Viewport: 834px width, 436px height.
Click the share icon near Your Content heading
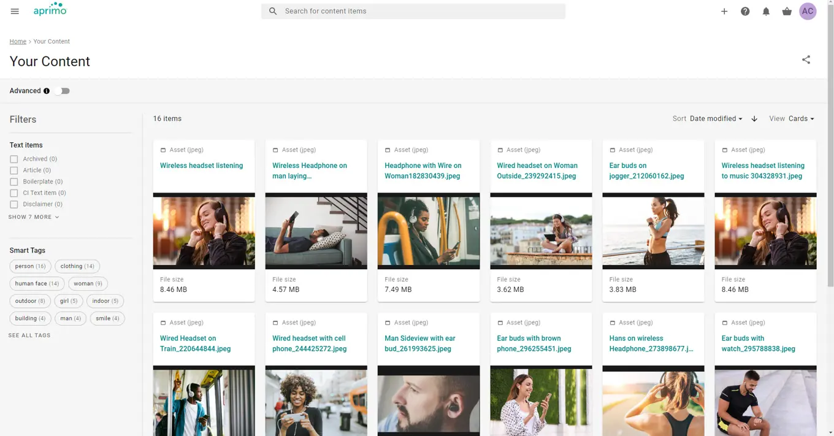point(806,59)
